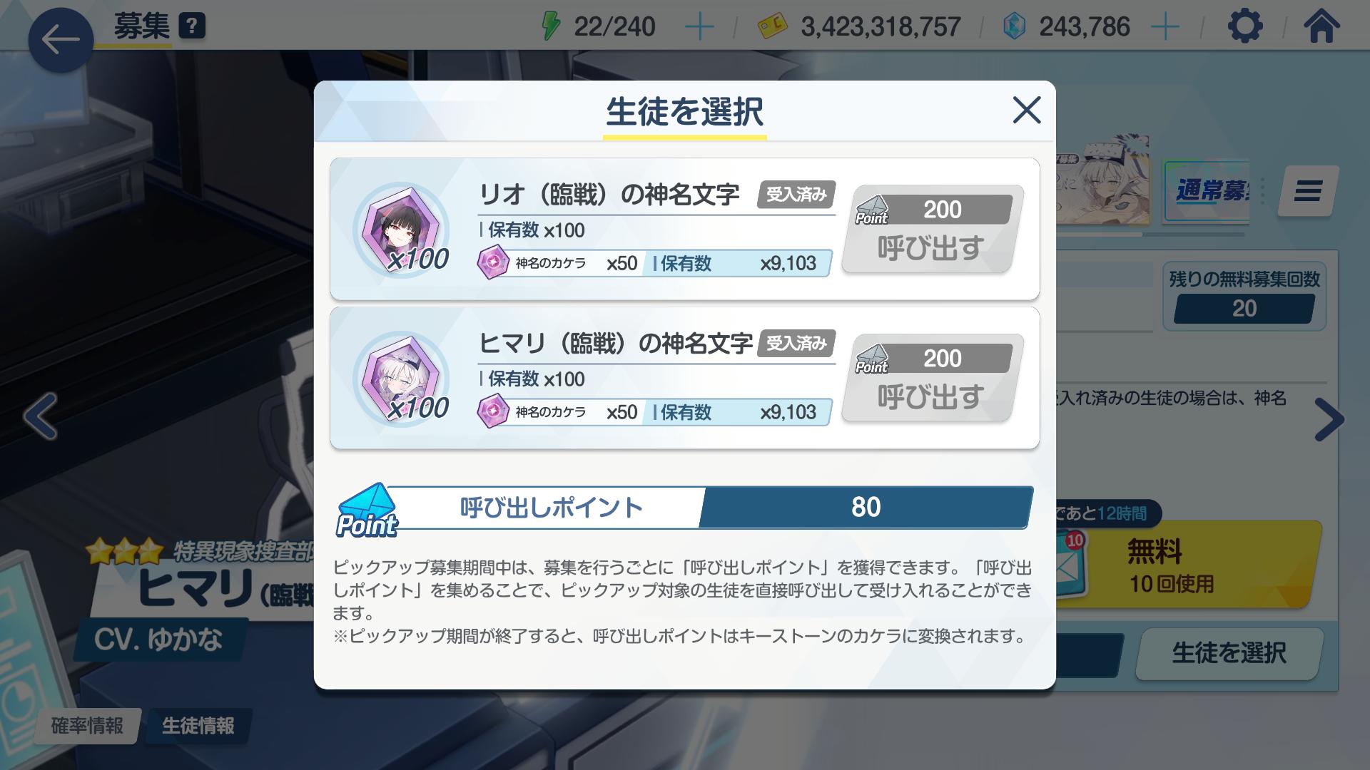Open the settings gear

(x=1245, y=27)
